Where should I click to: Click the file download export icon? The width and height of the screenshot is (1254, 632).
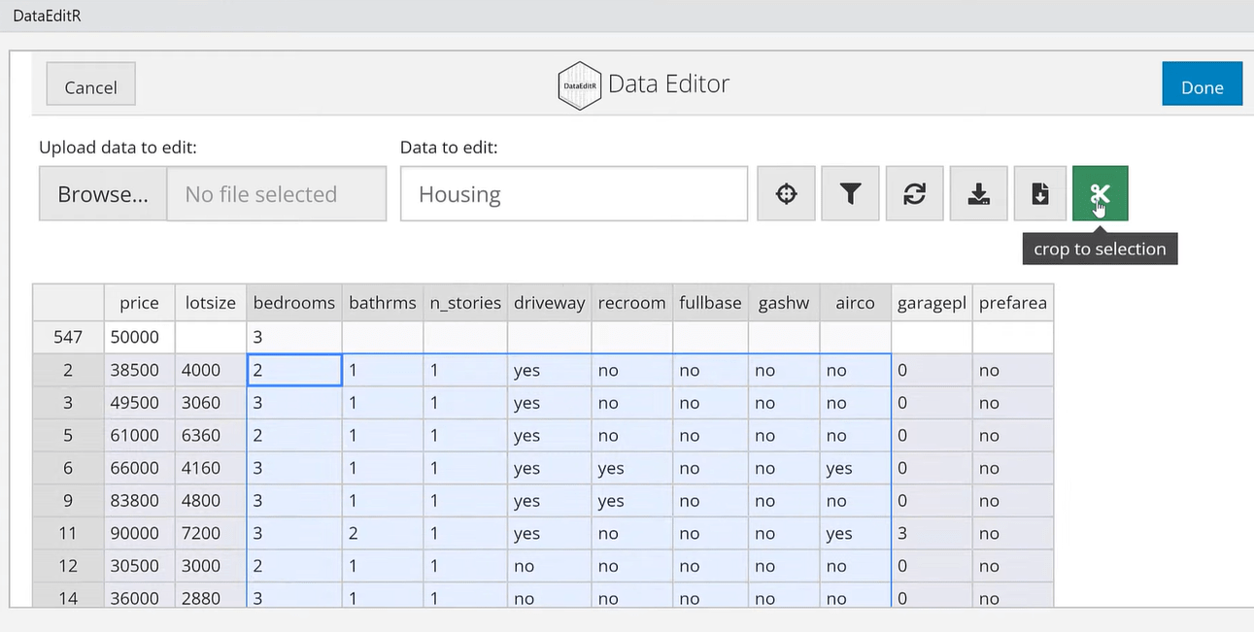point(1039,194)
